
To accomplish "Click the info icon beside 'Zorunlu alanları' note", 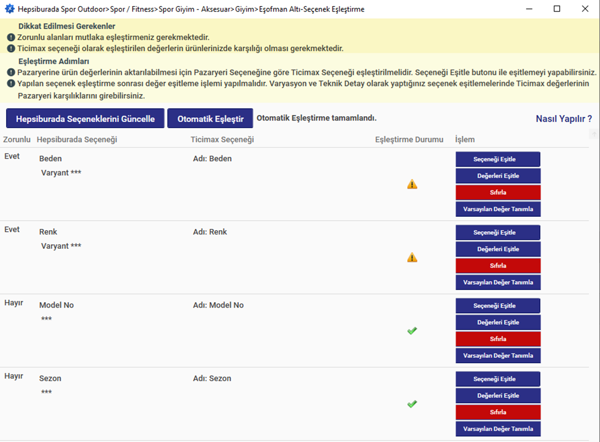I will tap(11, 37).
